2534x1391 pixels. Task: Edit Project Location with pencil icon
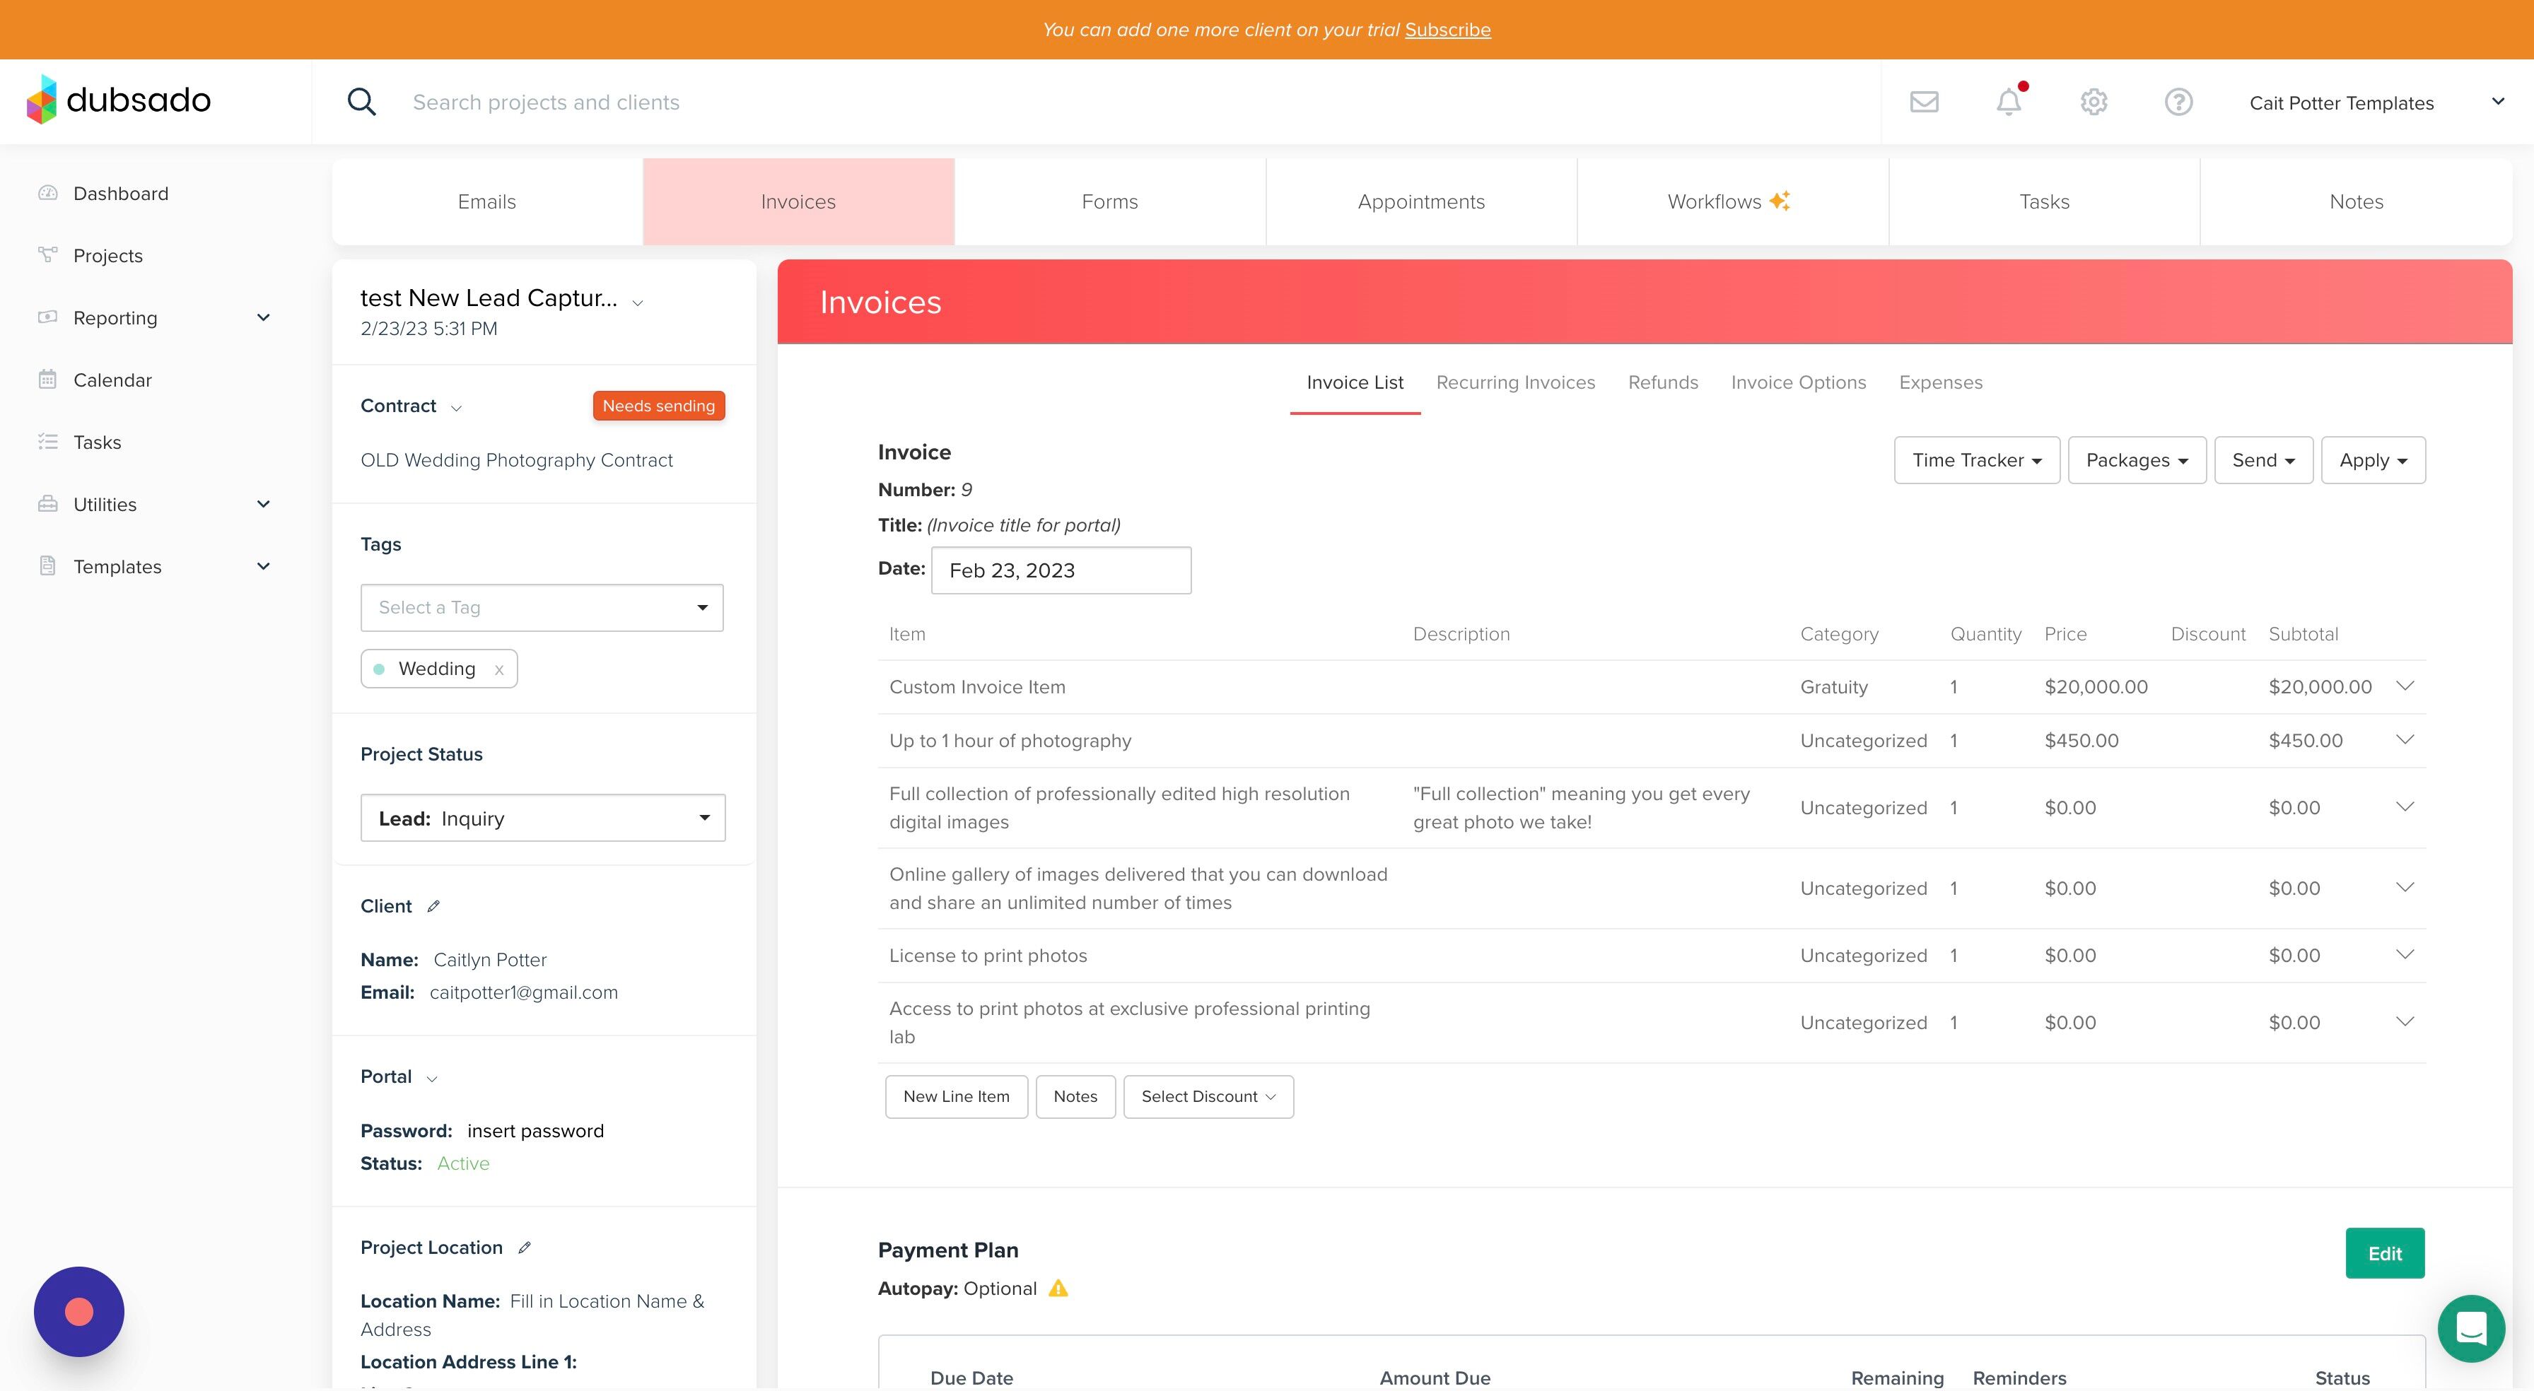pyautogui.click(x=525, y=1248)
